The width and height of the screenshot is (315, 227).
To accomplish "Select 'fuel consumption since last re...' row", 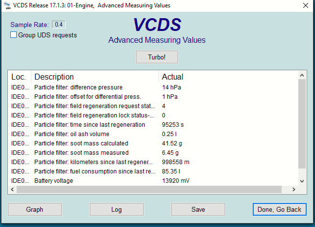I will pos(154,171).
